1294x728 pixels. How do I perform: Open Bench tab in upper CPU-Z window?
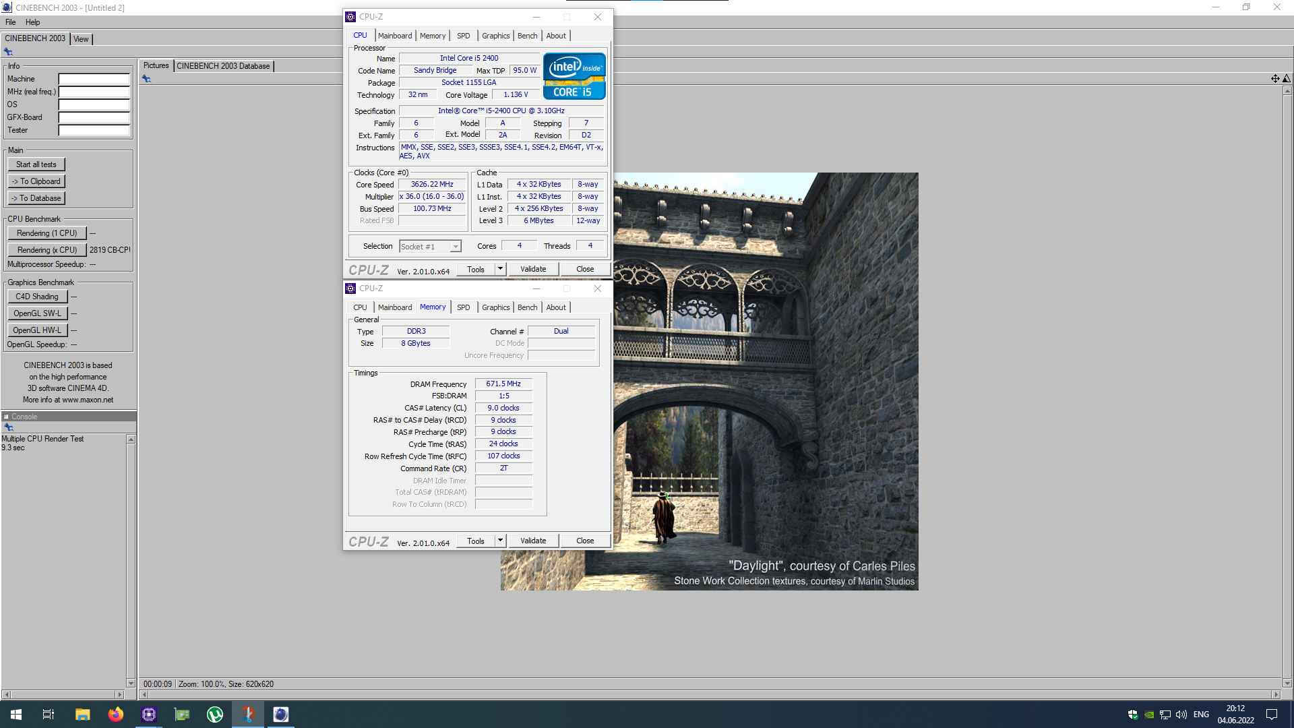point(527,36)
